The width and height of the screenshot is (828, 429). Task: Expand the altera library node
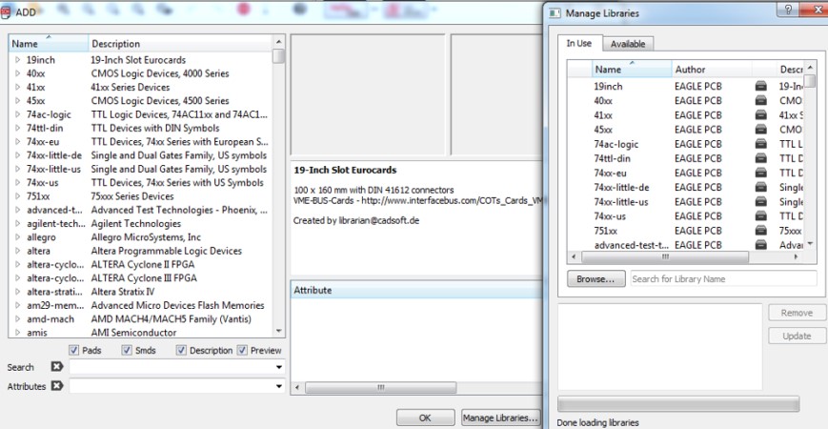tap(17, 251)
